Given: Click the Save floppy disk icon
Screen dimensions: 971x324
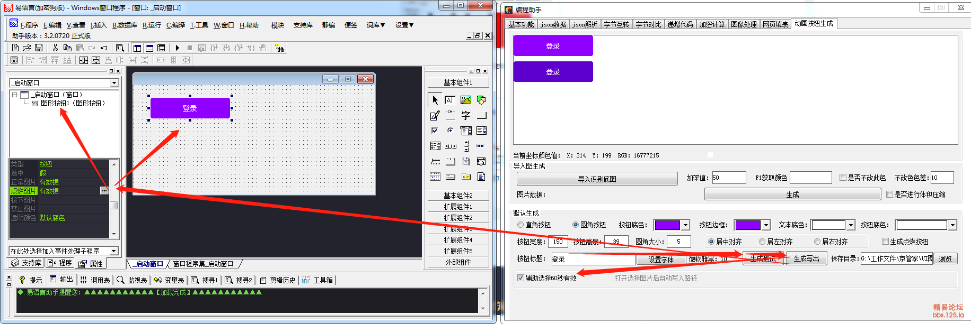Looking at the screenshot, I should click(x=39, y=48).
